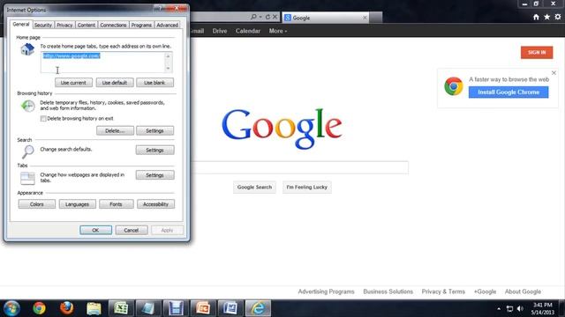Viewport: 565px width, 317px height.
Task: Stop loading with address bar X icon
Action: coord(275,17)
